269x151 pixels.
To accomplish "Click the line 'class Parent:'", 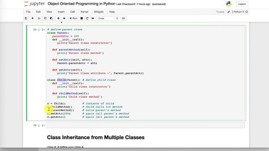I will 58,33.
